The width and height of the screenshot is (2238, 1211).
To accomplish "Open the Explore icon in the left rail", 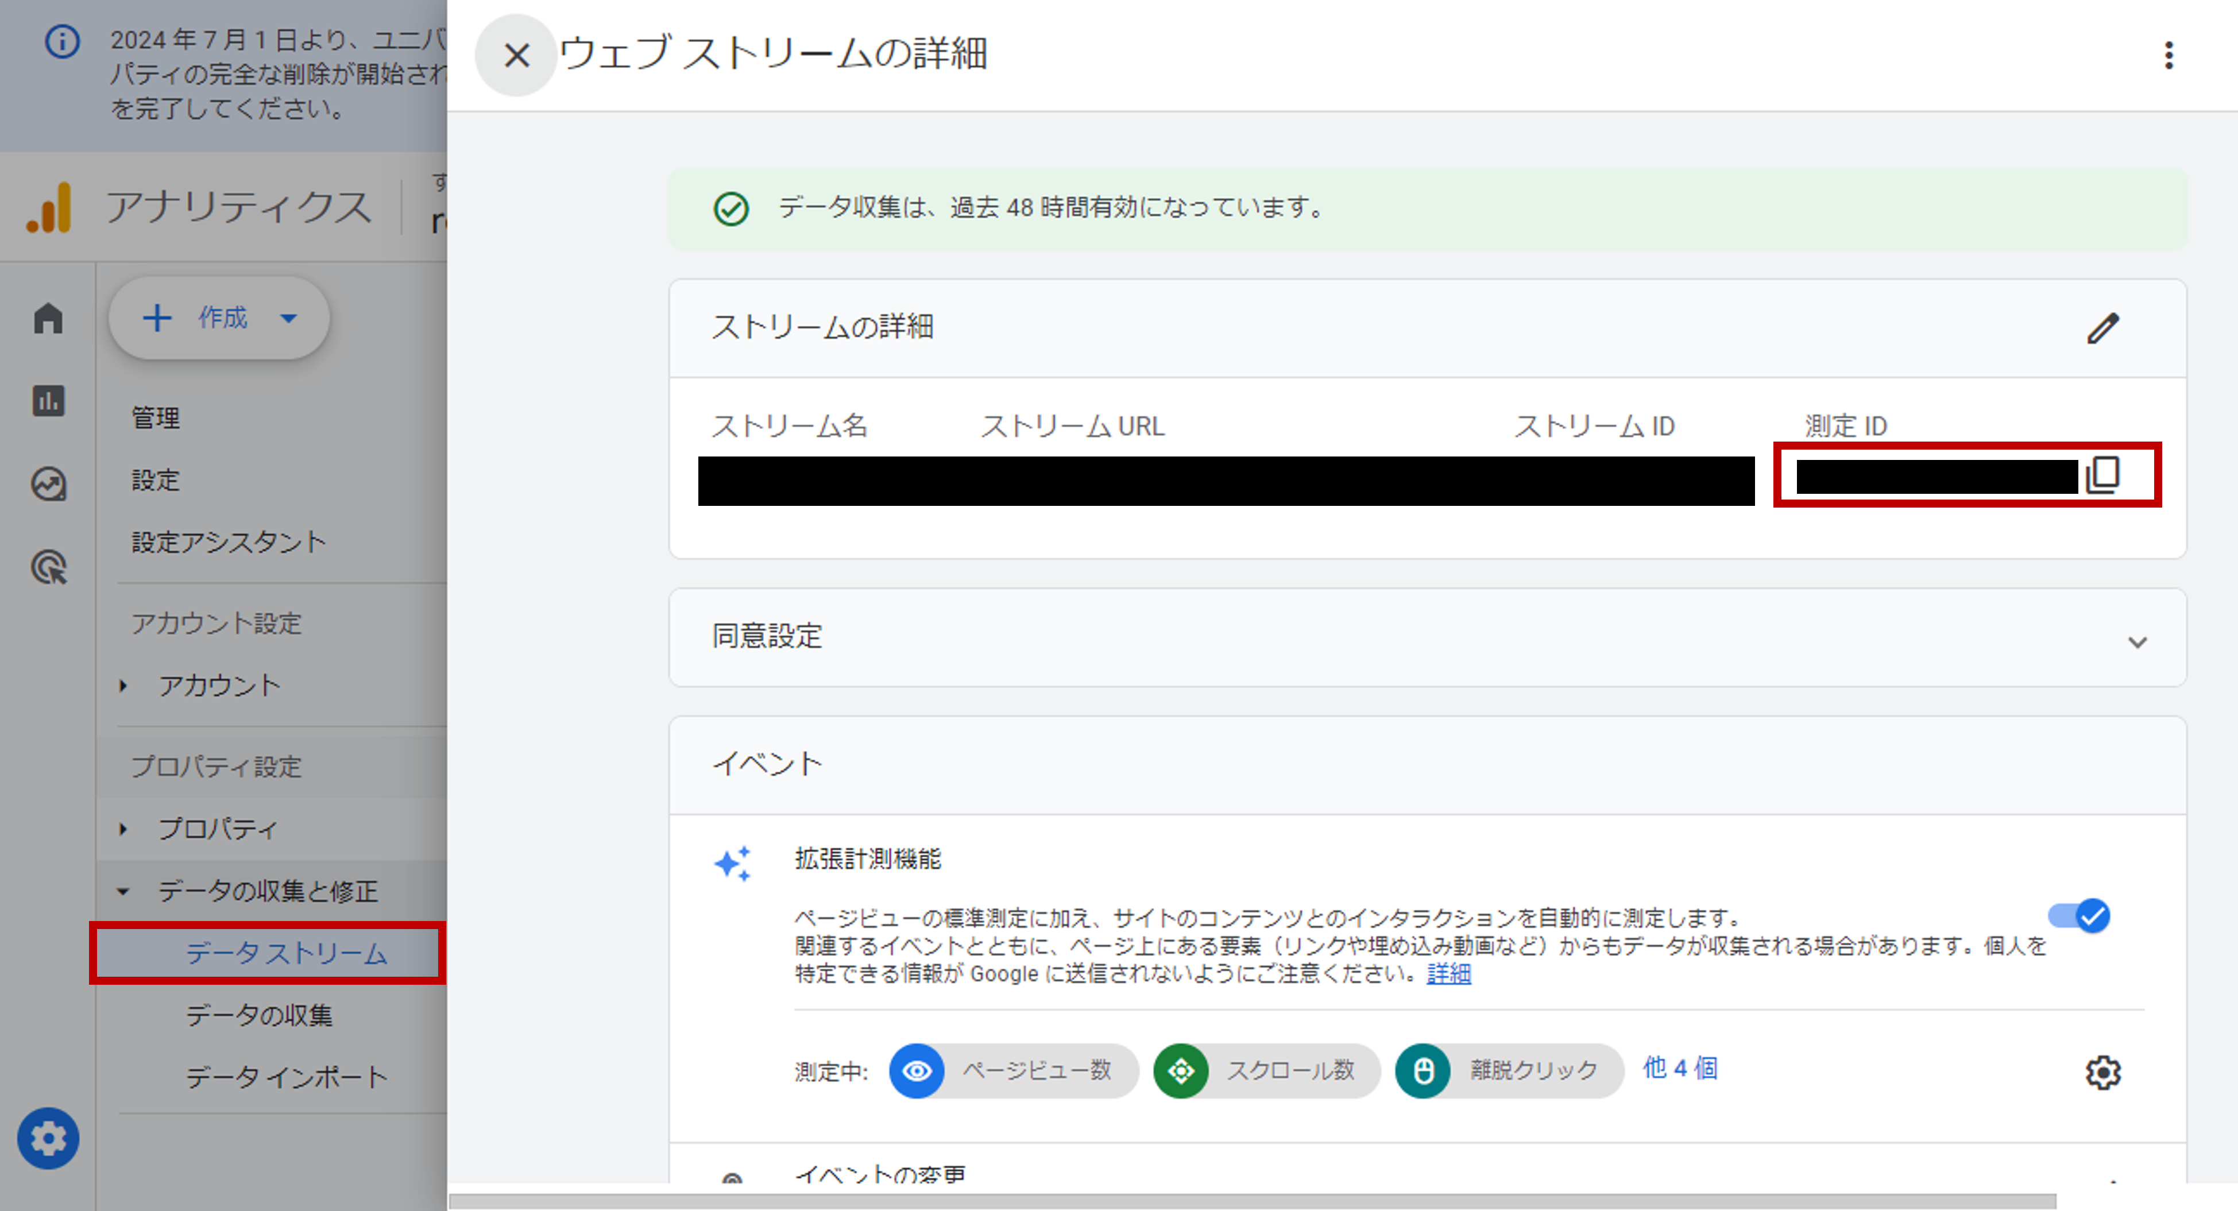I will tap(49, 484).
